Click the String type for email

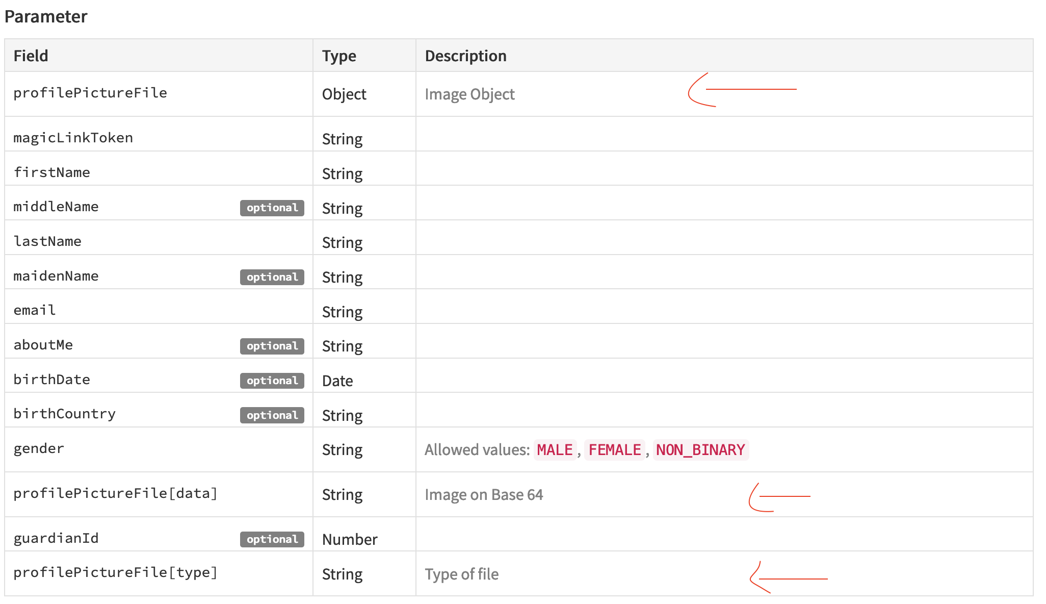coord(342,312)
